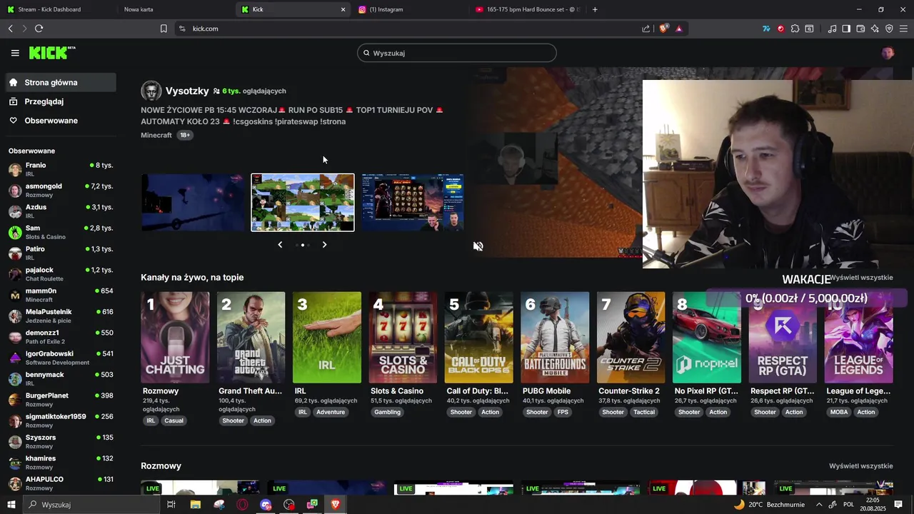Go to previous featured stream carousel arrow
The width and height of the screenshot is (914, 514).
pos(280,245)
